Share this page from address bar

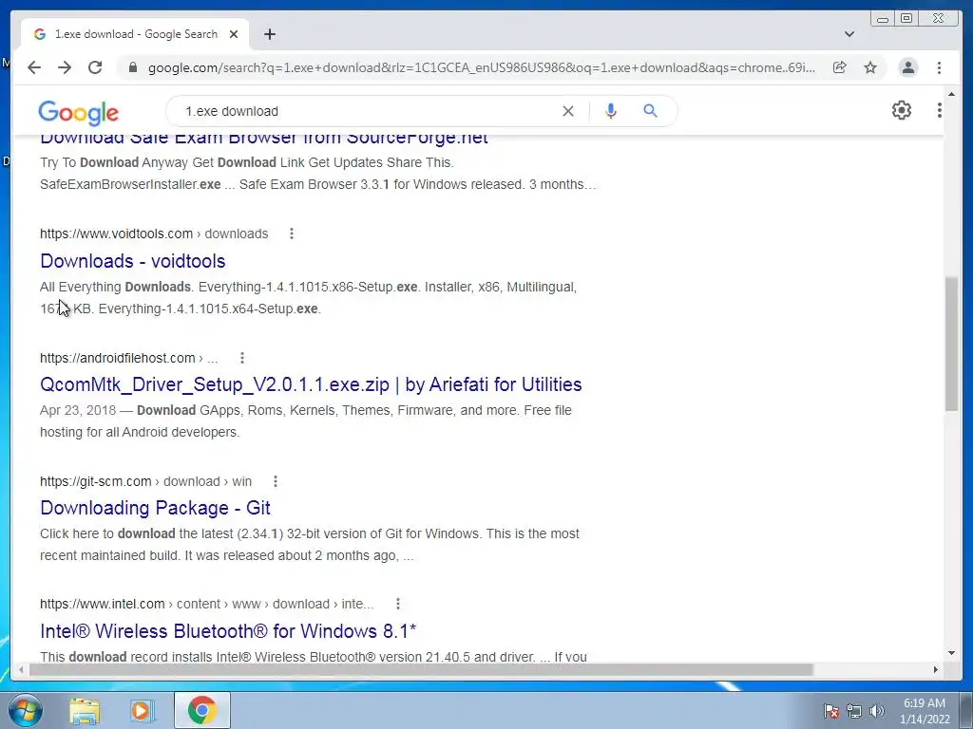(x=840, y=67)
